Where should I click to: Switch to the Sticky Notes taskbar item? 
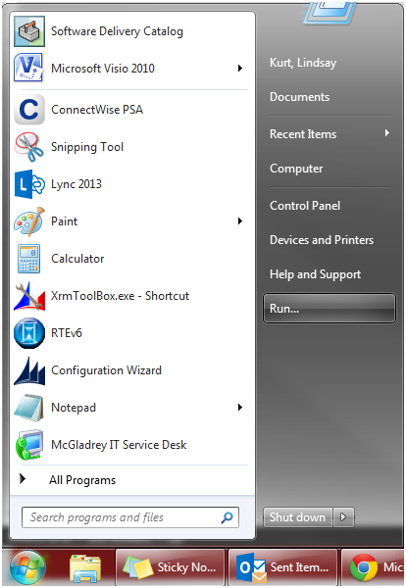[x=170, y=567]
